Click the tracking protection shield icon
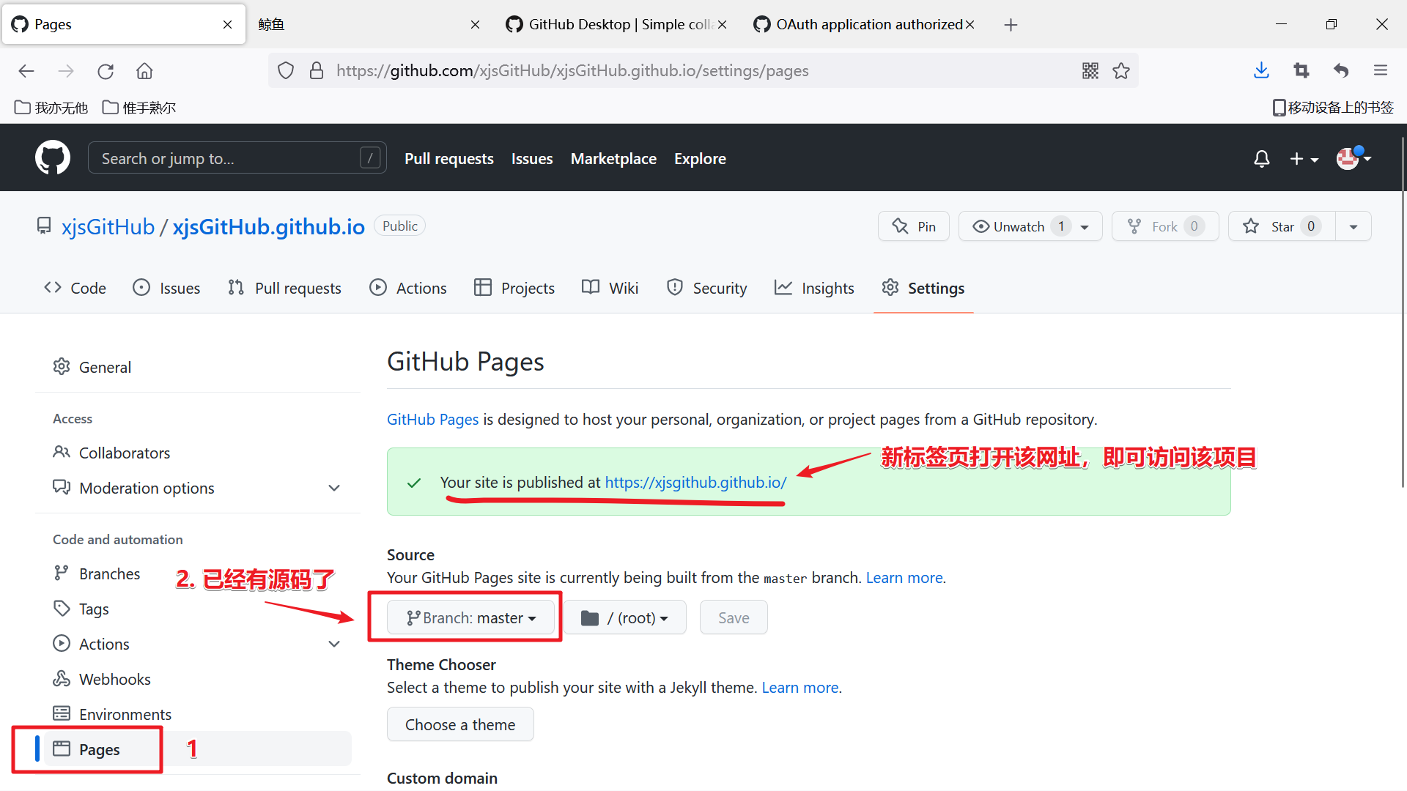Screen dimensions: 1407x791 pyautogui.click(x=286, y=71)
